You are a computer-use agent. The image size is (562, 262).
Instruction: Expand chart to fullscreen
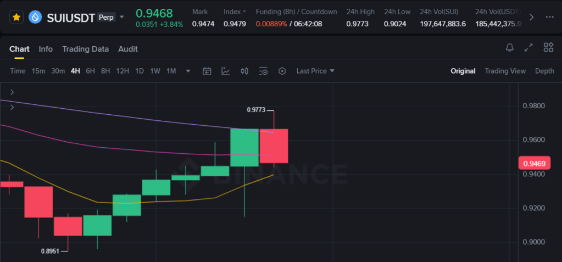528,48
